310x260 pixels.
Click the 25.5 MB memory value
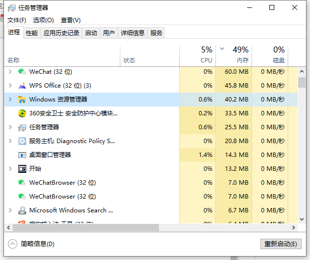click(x=236, y=127)
